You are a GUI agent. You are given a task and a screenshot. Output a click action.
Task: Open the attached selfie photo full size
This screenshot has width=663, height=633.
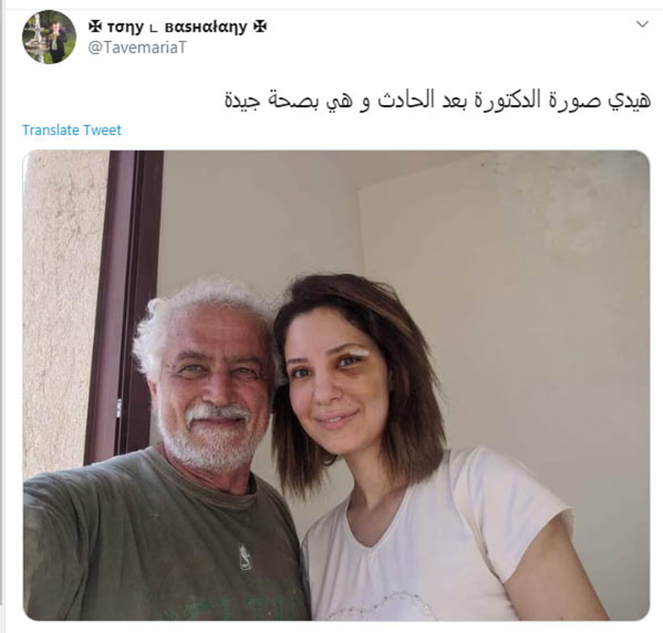click(336, 385)
